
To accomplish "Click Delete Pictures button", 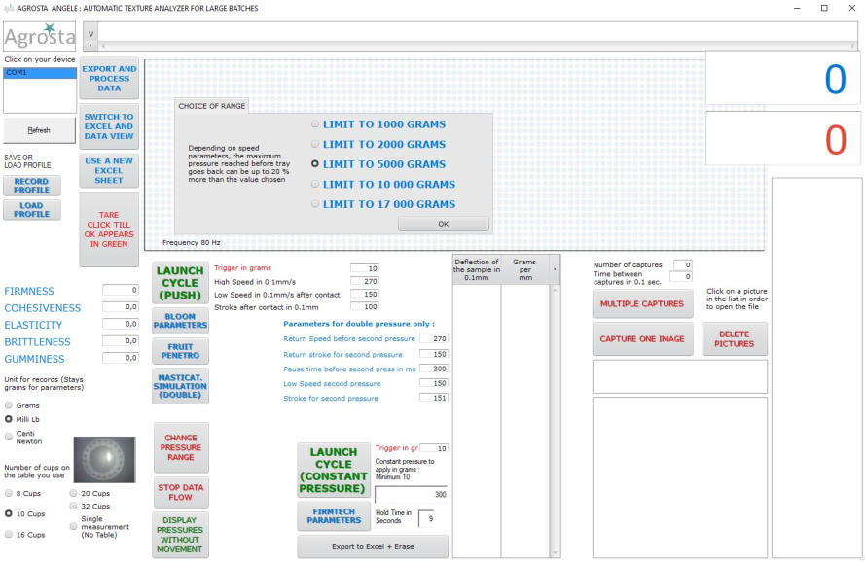I will [735, 339].
